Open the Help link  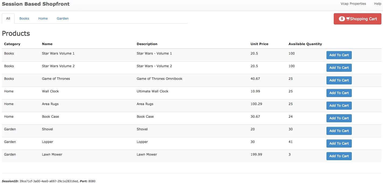pos(378,4)
